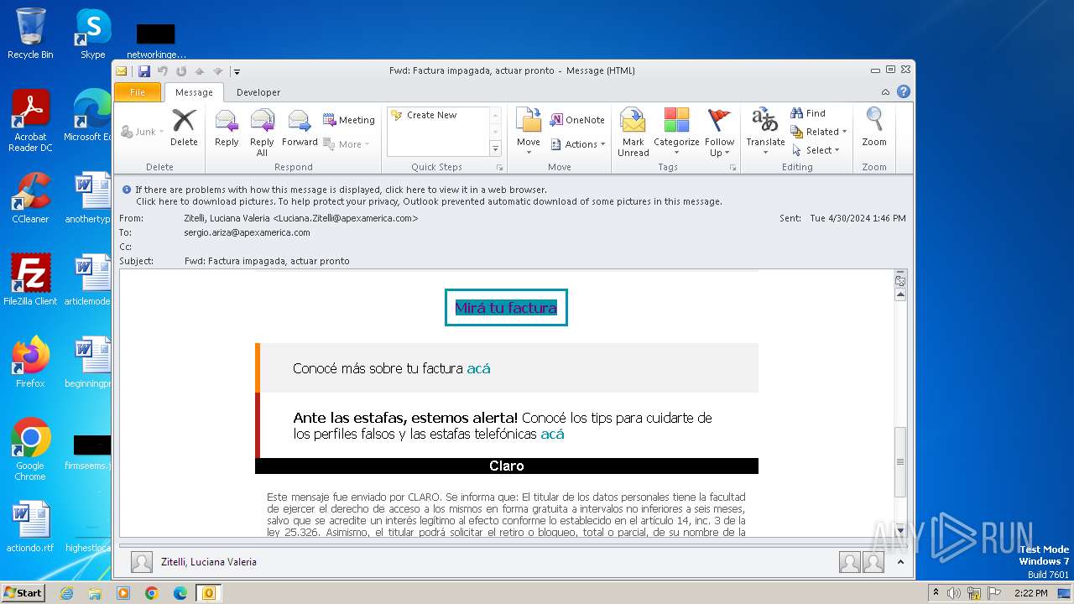Open the Actions dropdown
The image size is (1074, 604).
point(578,144)
